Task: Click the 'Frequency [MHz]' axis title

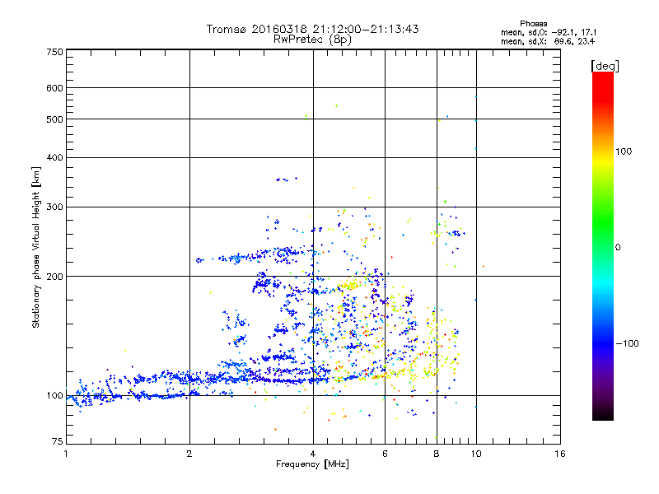Action: pyautogui.click(x=312, y=464)
